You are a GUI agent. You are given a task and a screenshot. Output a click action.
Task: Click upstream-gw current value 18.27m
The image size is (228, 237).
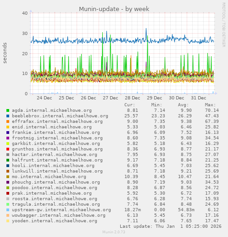(133, 210)
